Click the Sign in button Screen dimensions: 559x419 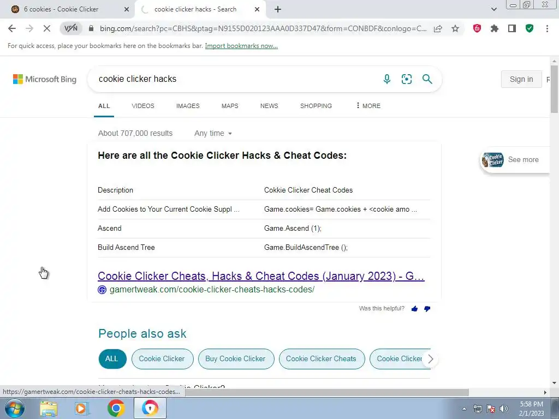(521, 79)
